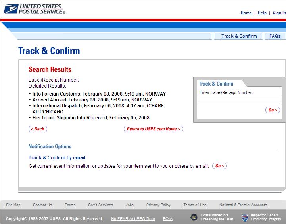
Task: Select the International Dispatch result line
Action: [98, 109]
